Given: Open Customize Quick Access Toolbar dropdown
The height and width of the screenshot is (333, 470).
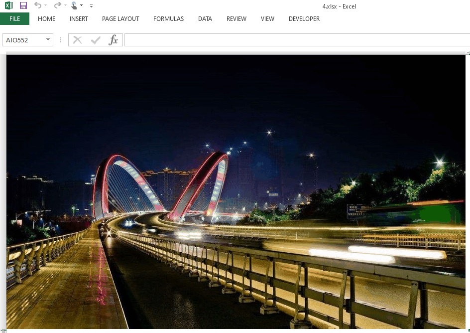Looking at the screenshot, I should point(91,6).
